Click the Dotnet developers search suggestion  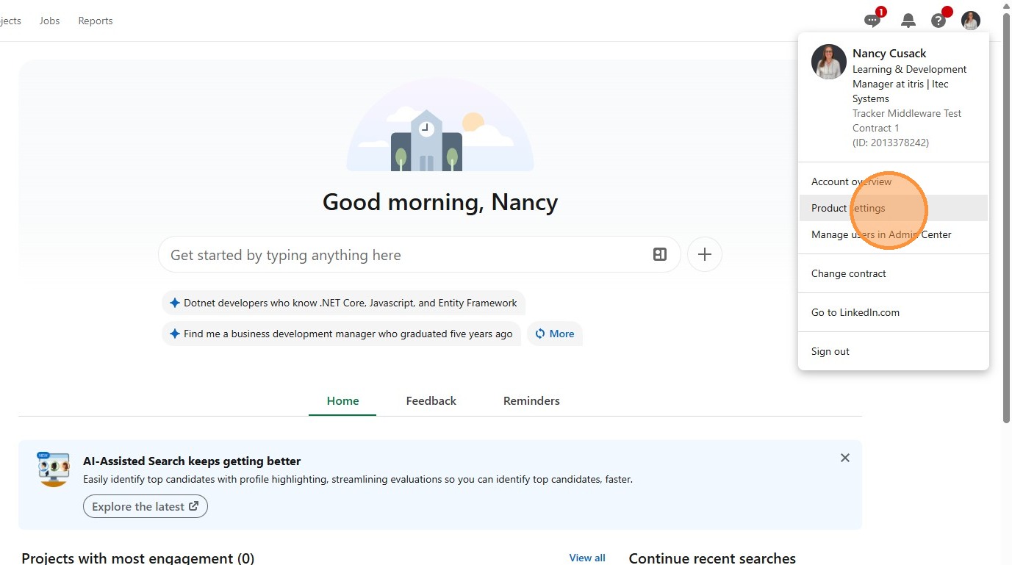(343, 303)
